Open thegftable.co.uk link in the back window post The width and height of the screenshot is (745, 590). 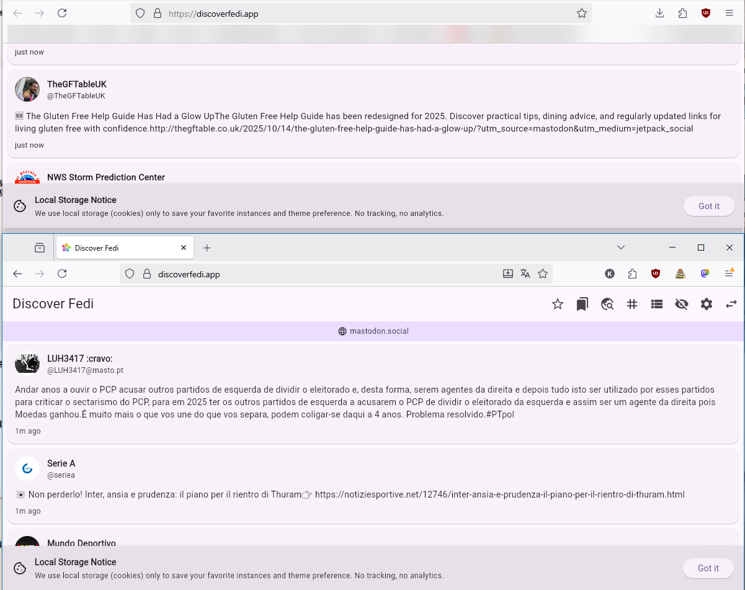421,128
